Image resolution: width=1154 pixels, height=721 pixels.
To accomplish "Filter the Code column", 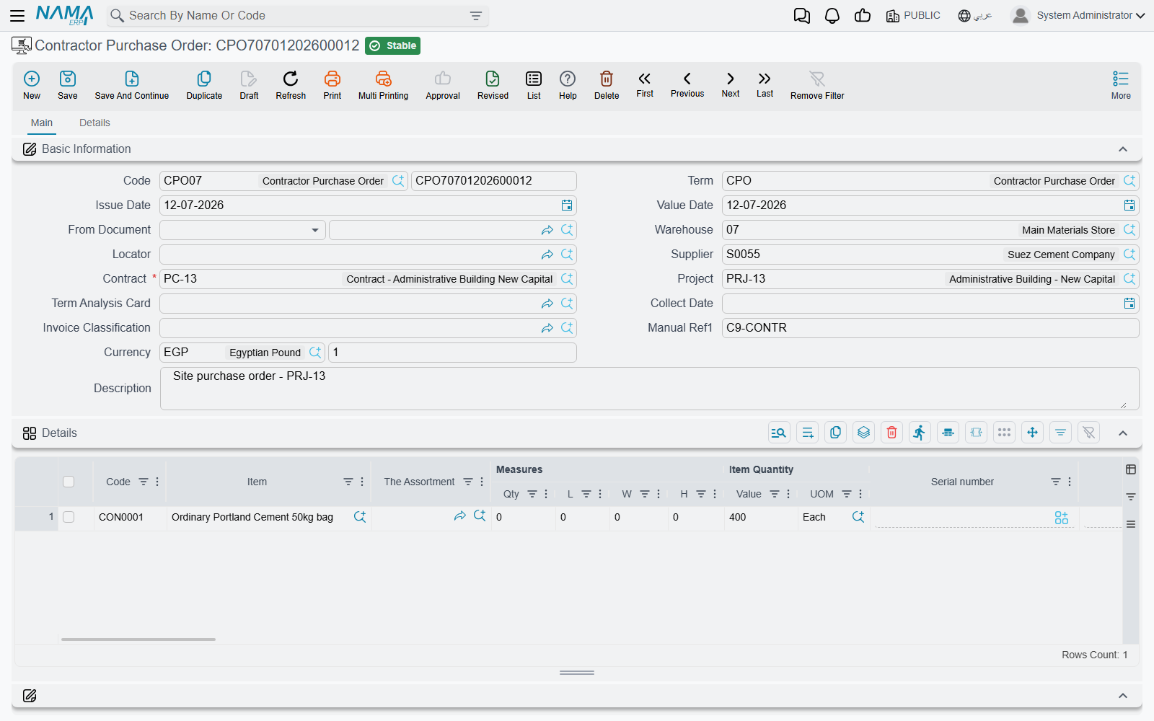I will coord(144,482).
